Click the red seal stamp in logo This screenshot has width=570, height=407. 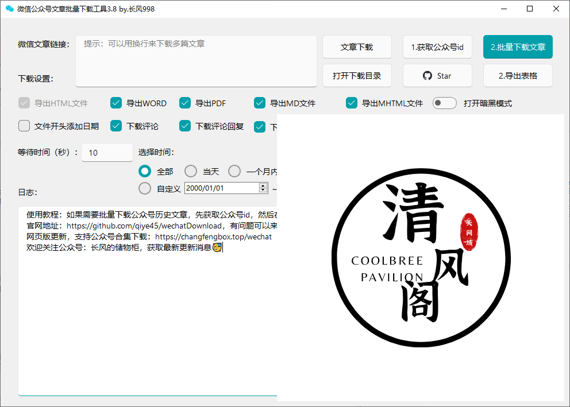(x=469, y=232)
